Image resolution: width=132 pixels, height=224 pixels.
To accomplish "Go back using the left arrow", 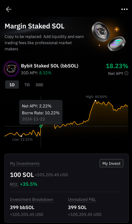I will click(9, 9).
